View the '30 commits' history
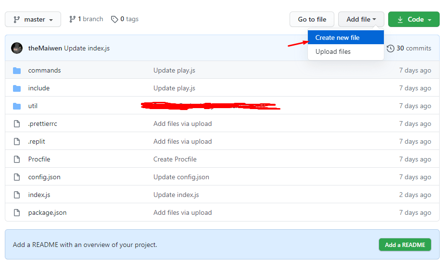444x271 pixels. 413,48
